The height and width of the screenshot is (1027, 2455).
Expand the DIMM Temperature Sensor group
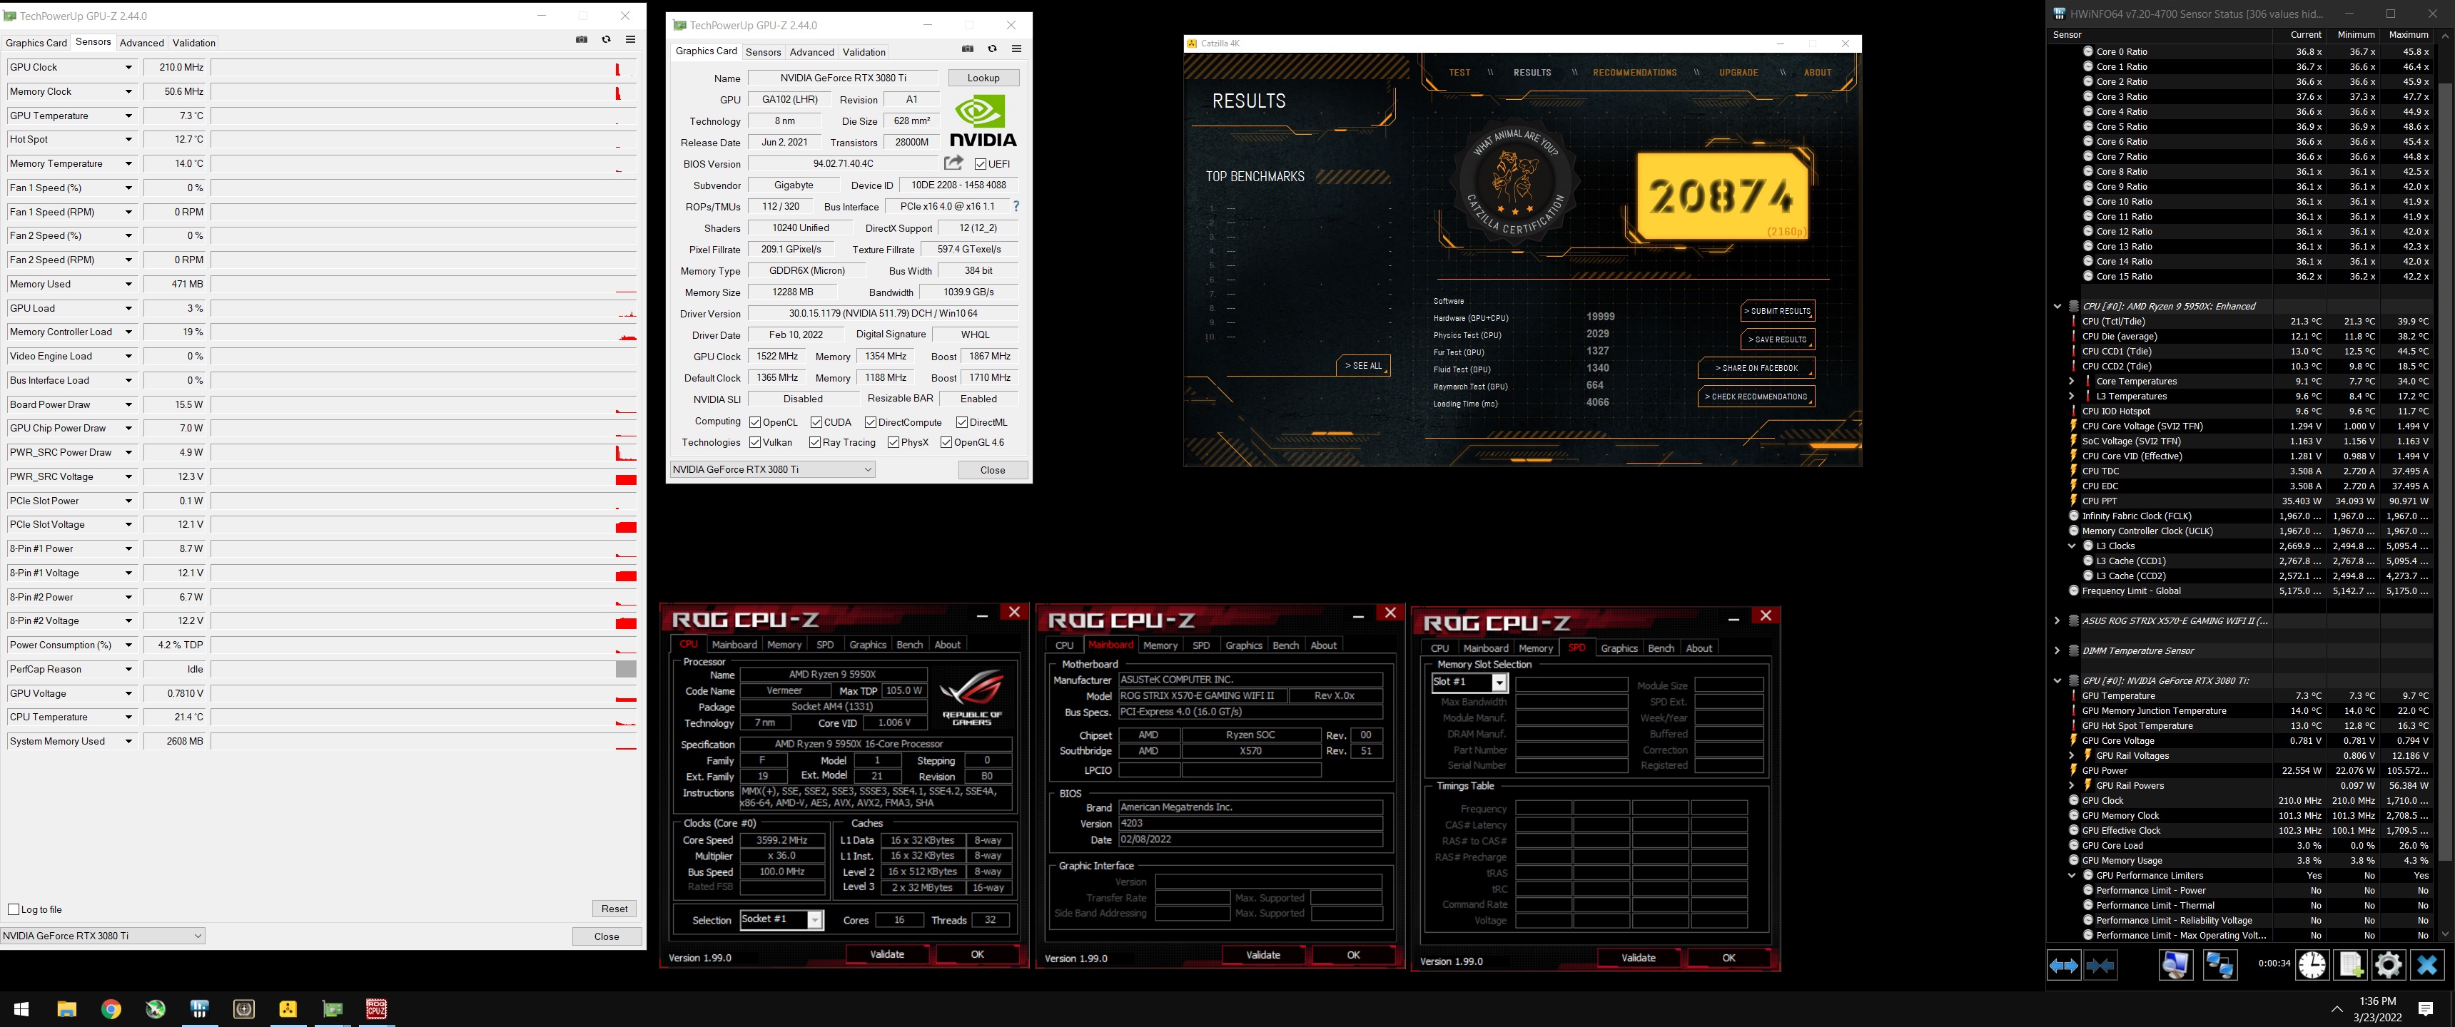pyautogui.click(x=2057, y=650)
